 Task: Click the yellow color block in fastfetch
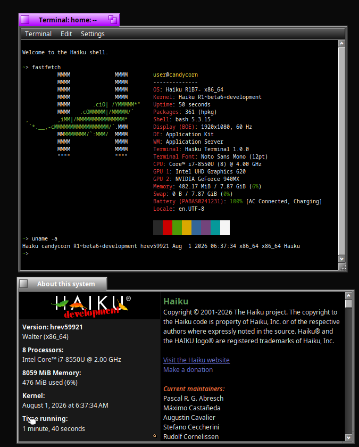187,228
